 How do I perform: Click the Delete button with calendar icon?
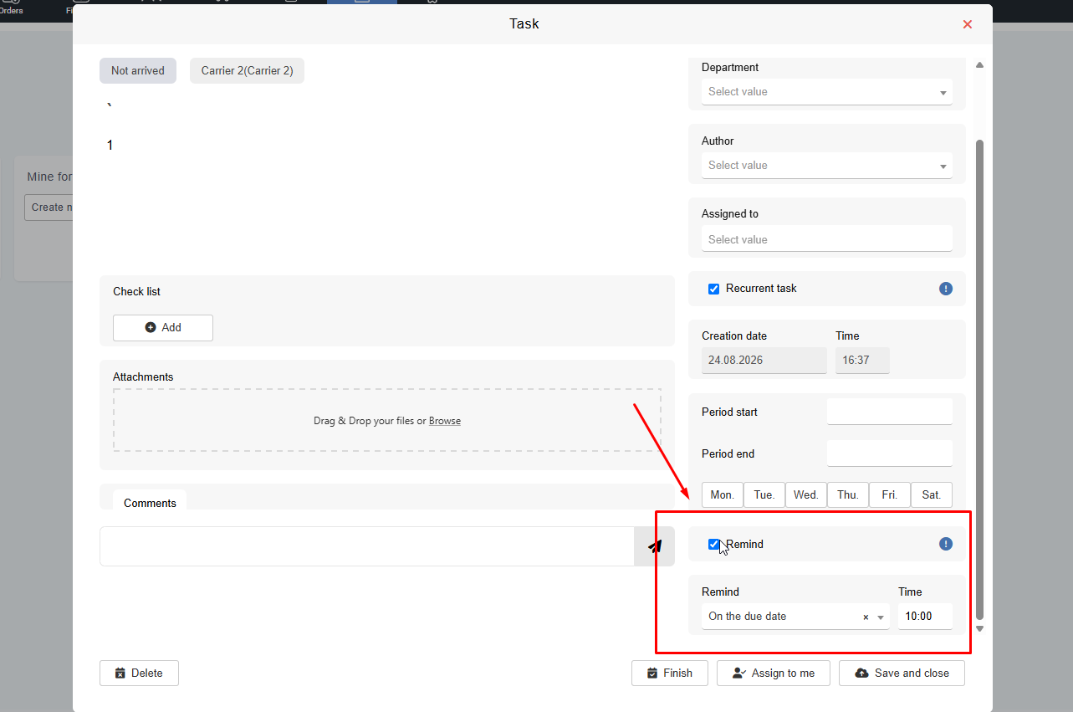139,673
